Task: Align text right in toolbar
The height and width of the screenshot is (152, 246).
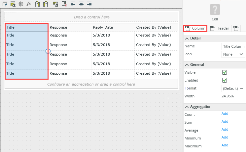Action: (89, 4)
